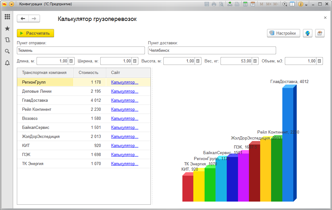This screenshot has height=210, width=332.
Task: Open the information help icon
Action: (300, 4)
